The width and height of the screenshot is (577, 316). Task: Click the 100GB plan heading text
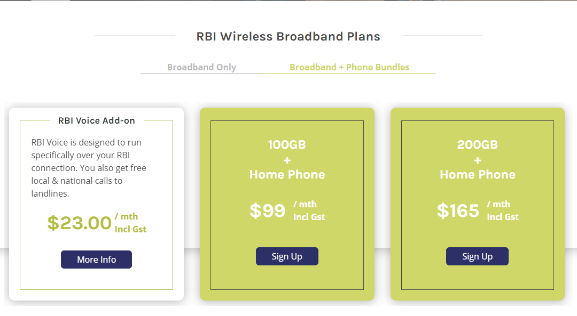[287, 144]
